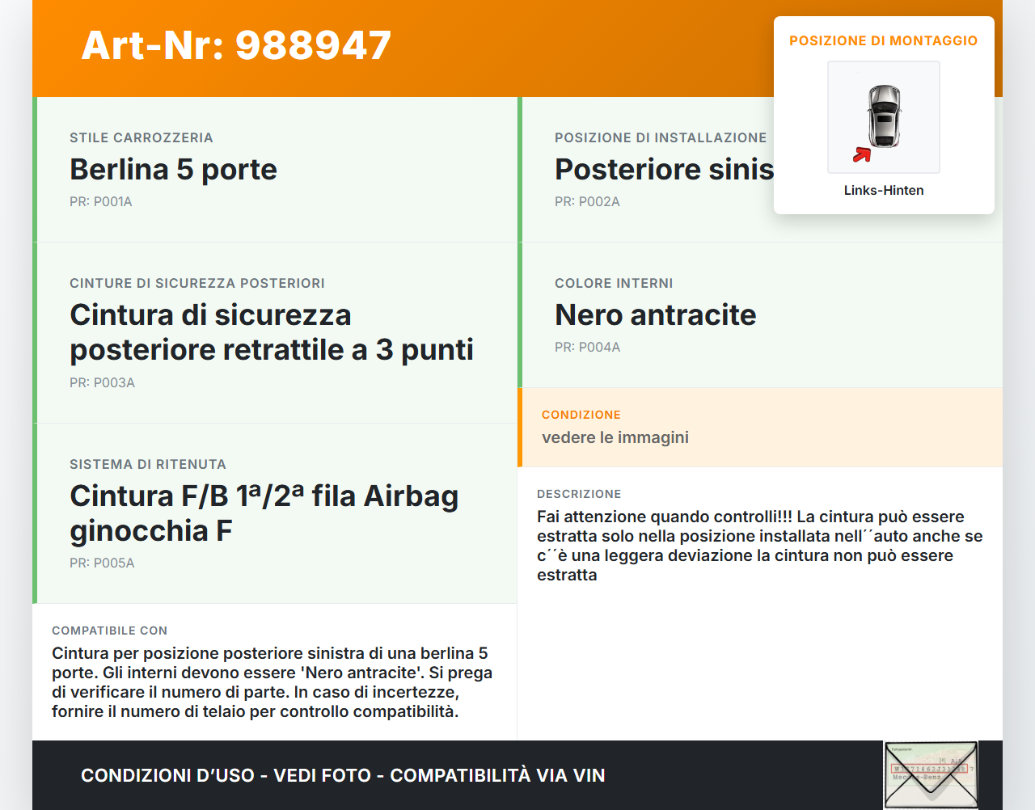This screenshot has height=810, width=1035.
Task: Click the 'Links-Hinten' caption
Action: pos(883,190)
